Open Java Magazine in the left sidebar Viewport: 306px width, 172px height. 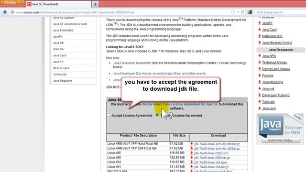(x=63, y=81)
